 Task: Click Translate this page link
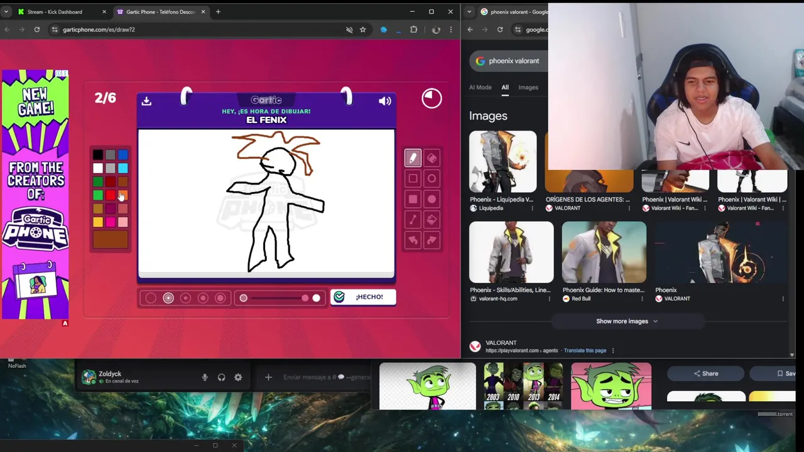585,350
